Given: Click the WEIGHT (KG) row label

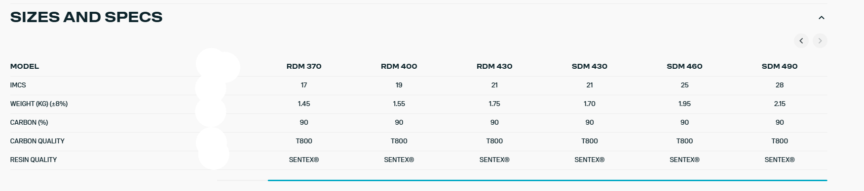Looking at the screenshot, I should (39, 104).
